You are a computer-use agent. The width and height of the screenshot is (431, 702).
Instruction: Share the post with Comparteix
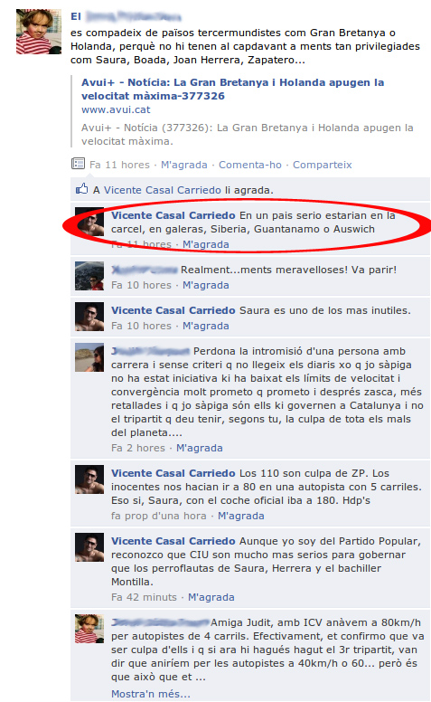pyautogui.click(x=322, y=165)
